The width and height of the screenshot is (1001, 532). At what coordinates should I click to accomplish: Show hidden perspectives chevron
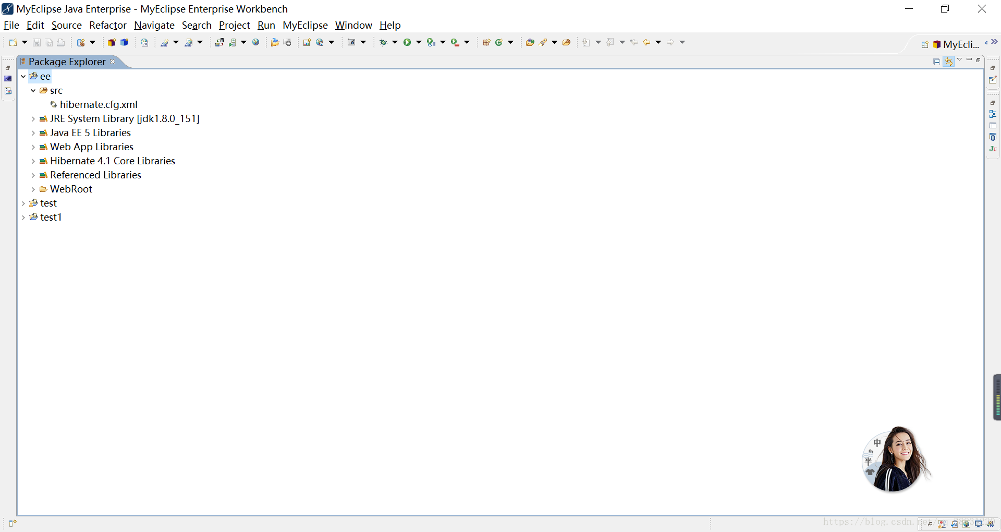coord(994,42)
